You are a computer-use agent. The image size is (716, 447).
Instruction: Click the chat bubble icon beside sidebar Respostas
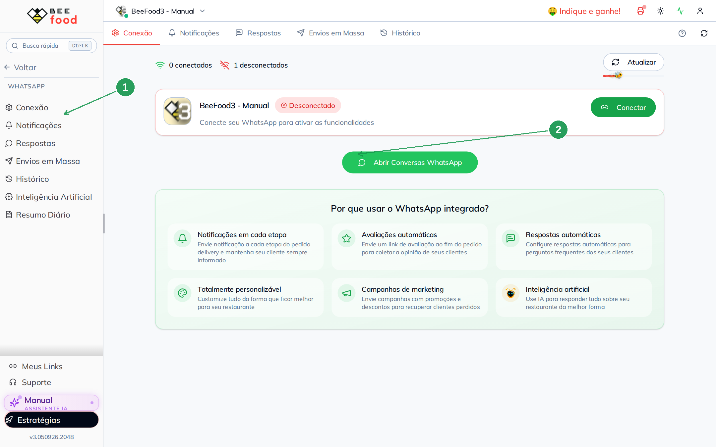tap(9, 143)
